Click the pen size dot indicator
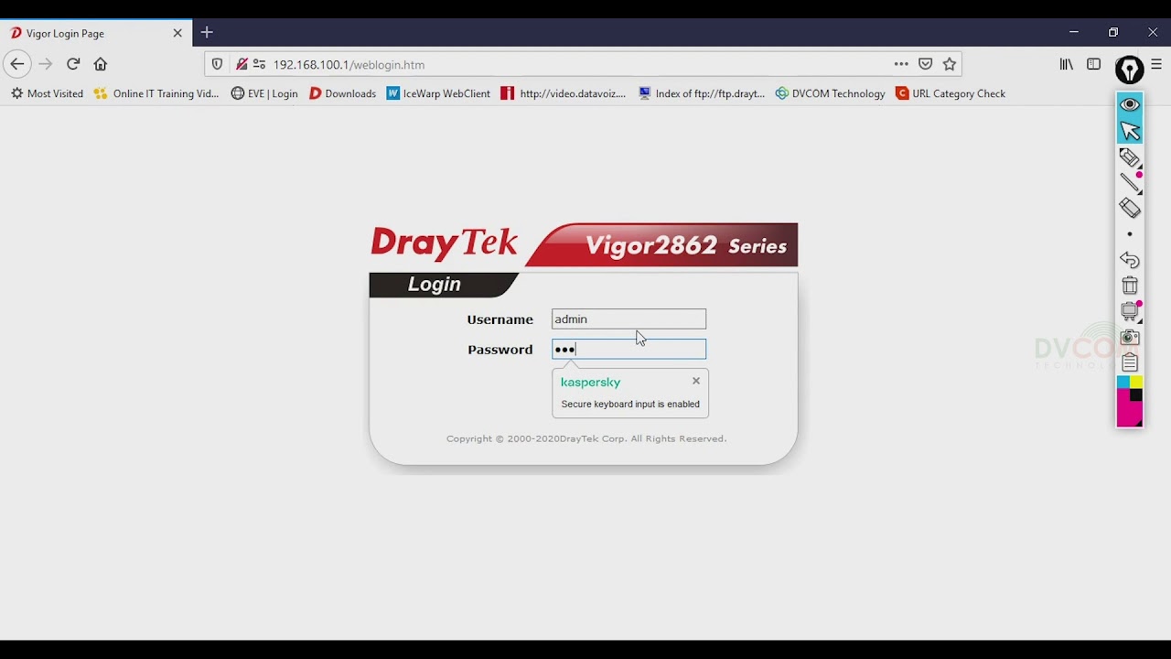The height and width of the screenshot is (659, 1171). click(x=1130, y=234)
